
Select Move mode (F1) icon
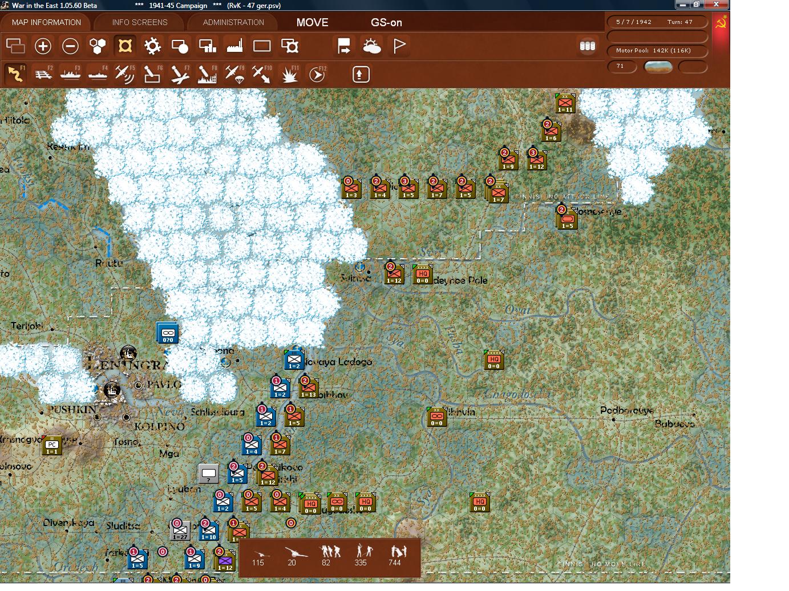coord(16,74)
